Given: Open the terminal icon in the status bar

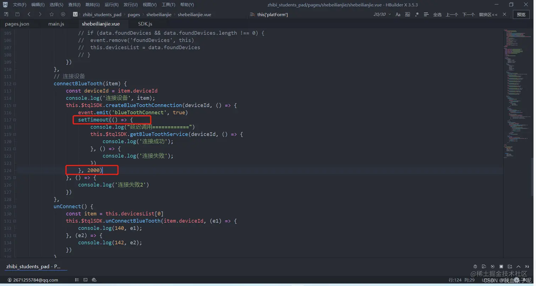Looking at the screenshot, I should tap(85, 280).
